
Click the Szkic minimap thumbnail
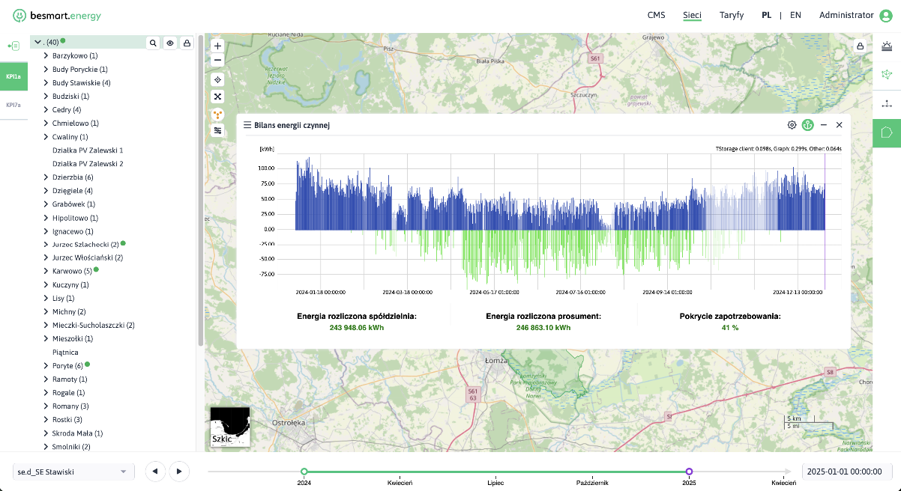point(230,427)
